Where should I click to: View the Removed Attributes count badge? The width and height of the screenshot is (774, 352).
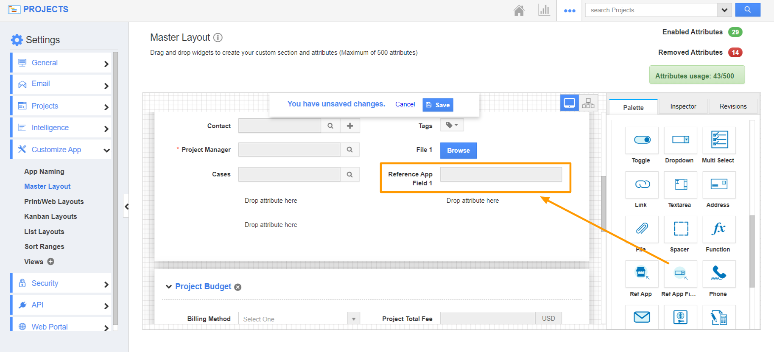click(735, 52)
